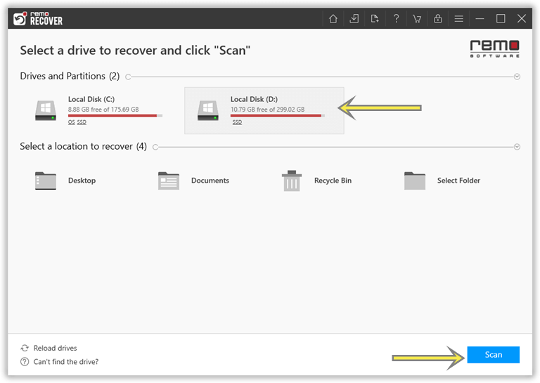Click the Drives and Partitions (2) heading
The image size is (540, 383).
click(x=70, y=76)
